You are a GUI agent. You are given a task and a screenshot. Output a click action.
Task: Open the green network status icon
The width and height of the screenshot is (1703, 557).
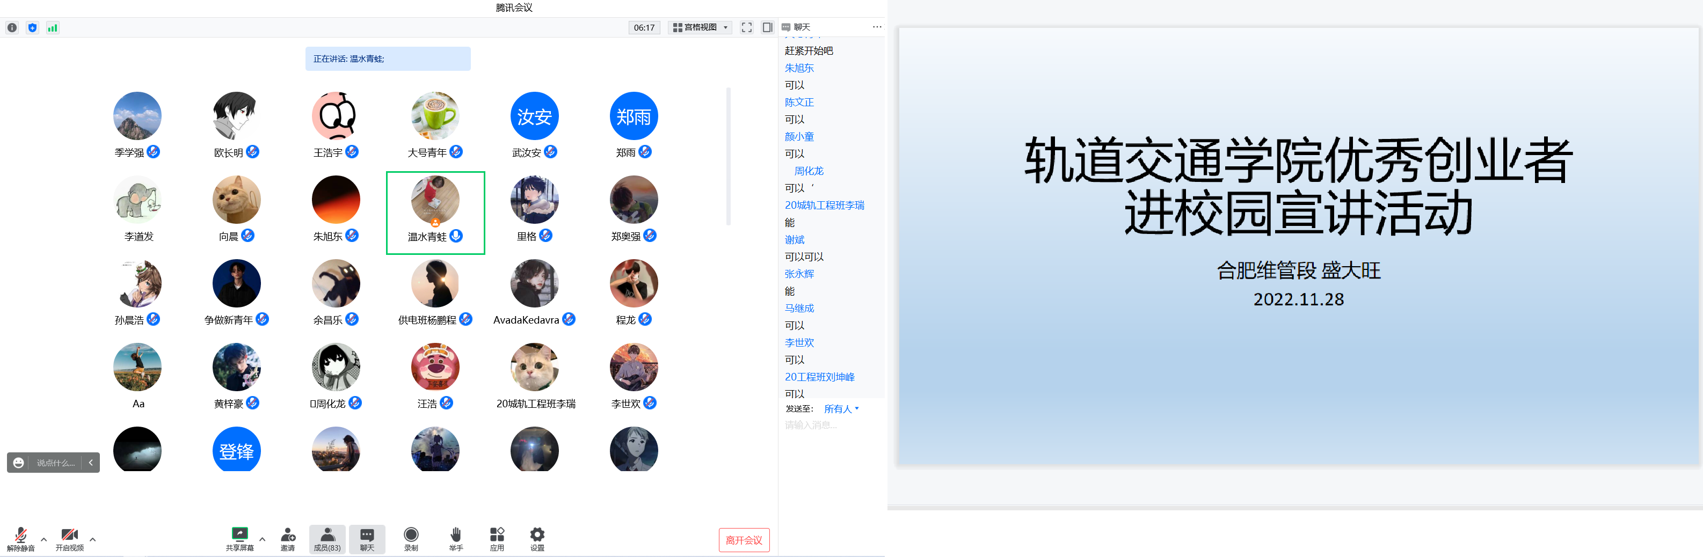[x=52, y=28]
